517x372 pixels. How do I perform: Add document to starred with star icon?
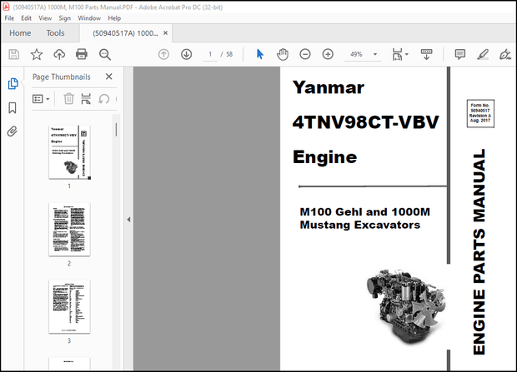36,54
